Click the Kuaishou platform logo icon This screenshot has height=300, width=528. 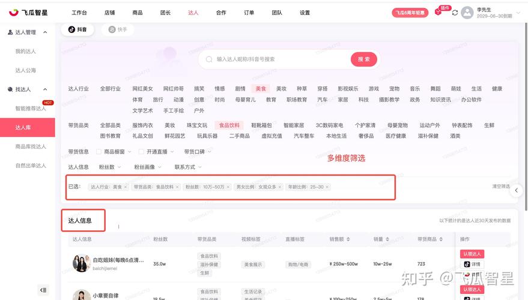click(x=112, y=29)
